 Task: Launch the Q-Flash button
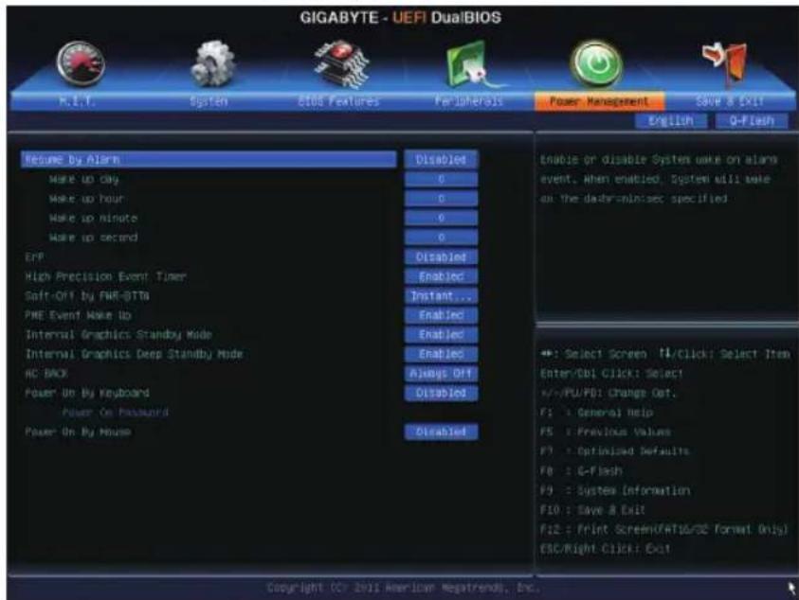(752, 121)
